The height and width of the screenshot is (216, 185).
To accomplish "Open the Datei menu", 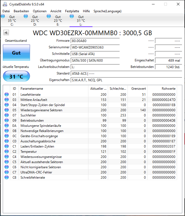I will coord(6,11).
